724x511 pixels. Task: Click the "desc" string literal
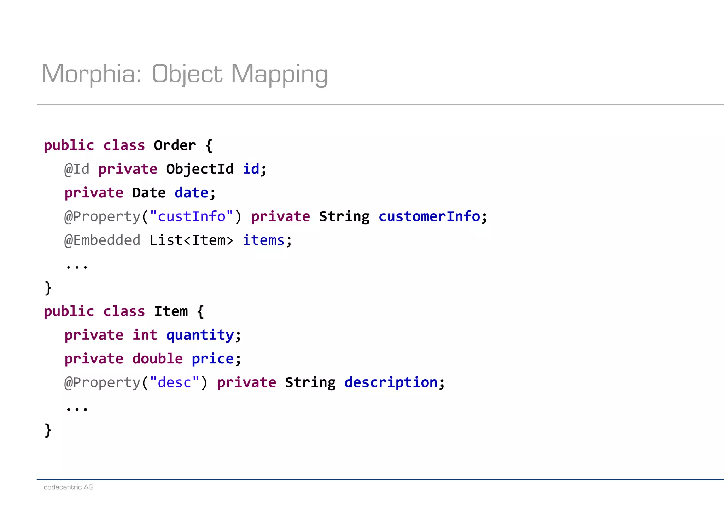(x=175, y=382)
